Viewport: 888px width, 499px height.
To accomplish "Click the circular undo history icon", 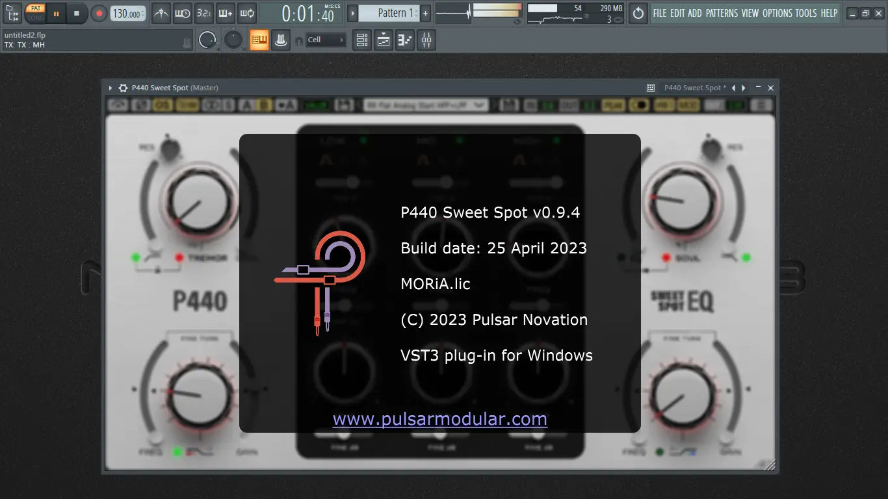I will click(638, 13).
